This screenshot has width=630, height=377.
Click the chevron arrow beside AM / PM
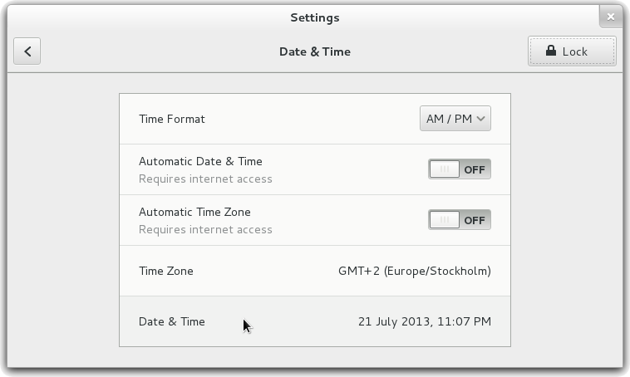(480, 119)
